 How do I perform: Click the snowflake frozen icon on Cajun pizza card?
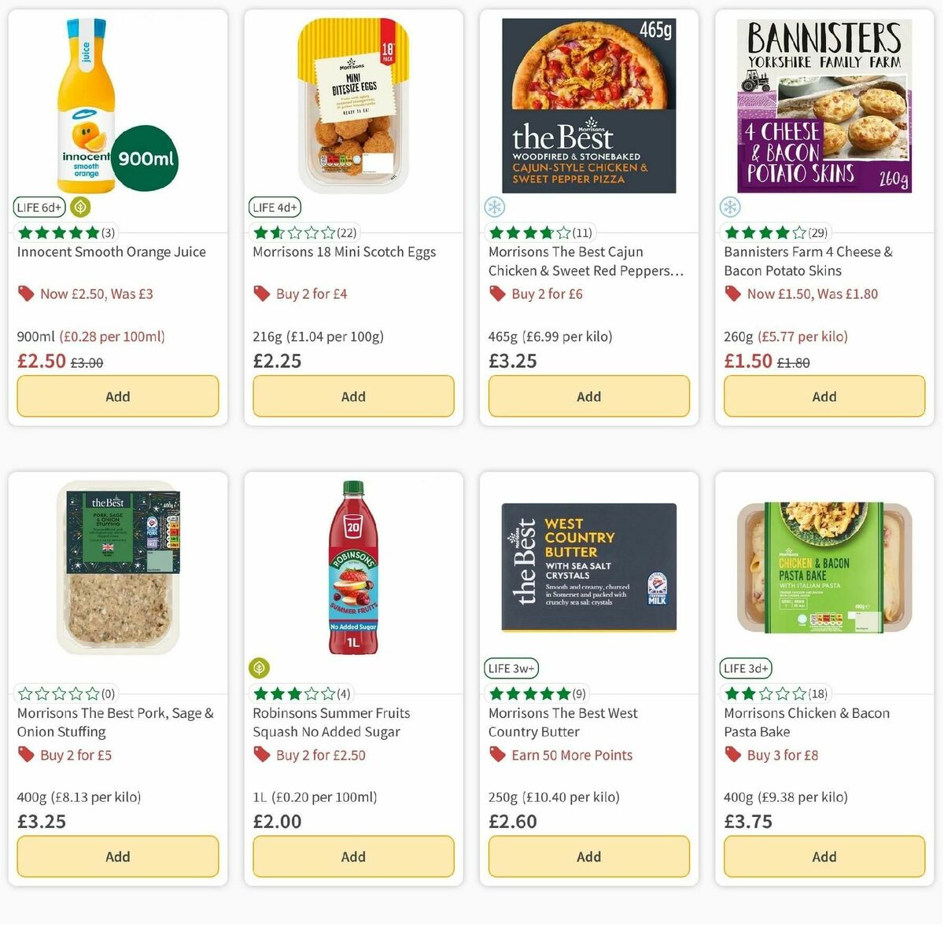coord(494,207)
